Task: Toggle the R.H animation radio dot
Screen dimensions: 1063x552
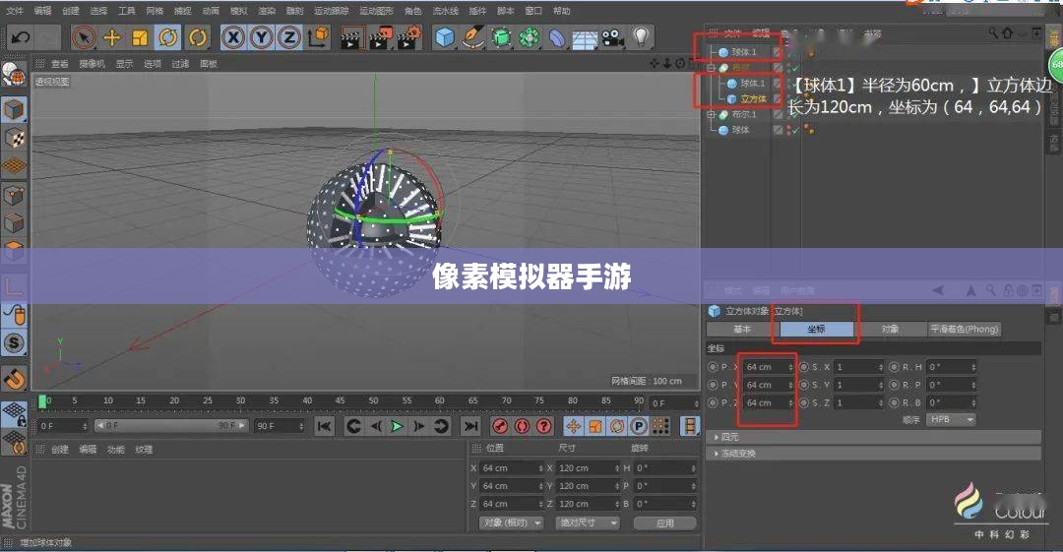Action: point(894,367)
